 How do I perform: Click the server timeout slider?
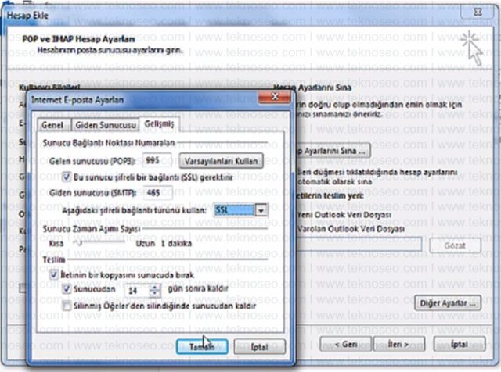[99, 243]
